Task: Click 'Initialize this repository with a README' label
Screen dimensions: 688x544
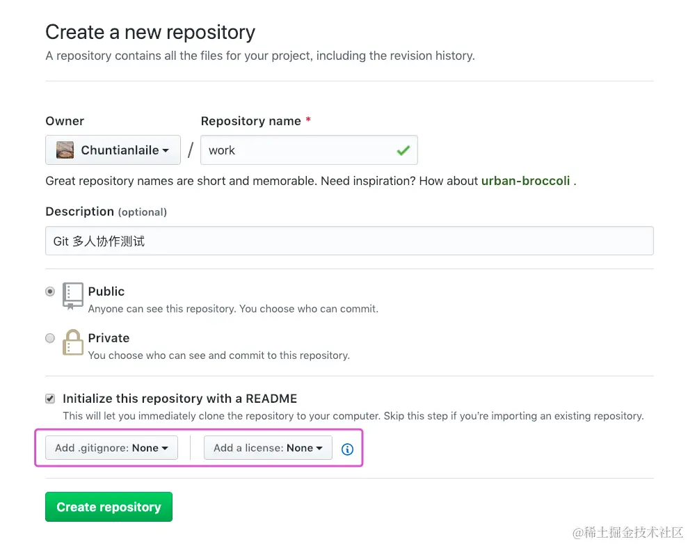Action: [x=180, y=399]
